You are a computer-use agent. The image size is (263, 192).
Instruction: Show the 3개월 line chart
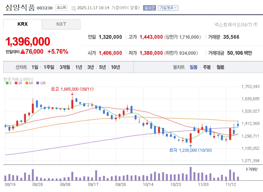[x=65, y=67]
